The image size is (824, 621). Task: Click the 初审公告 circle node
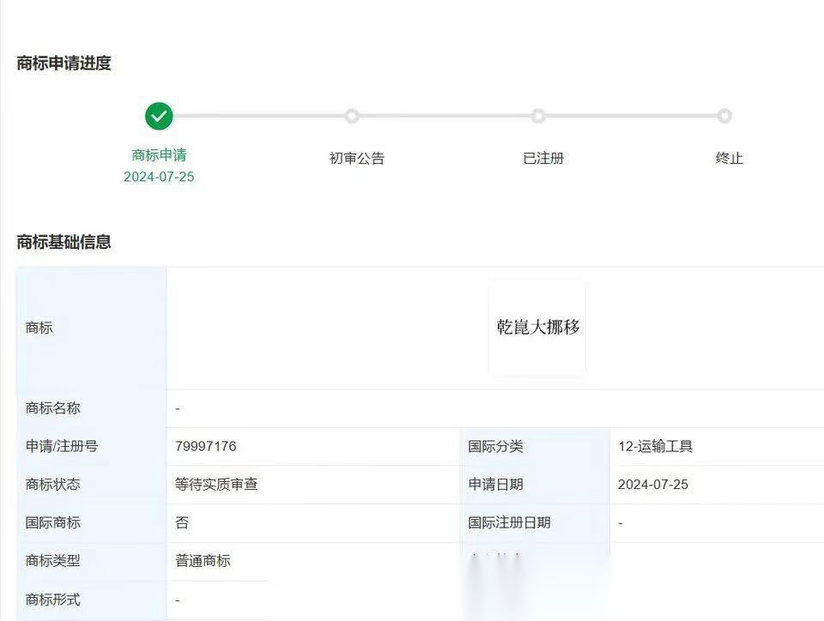(x=353, y=116)
